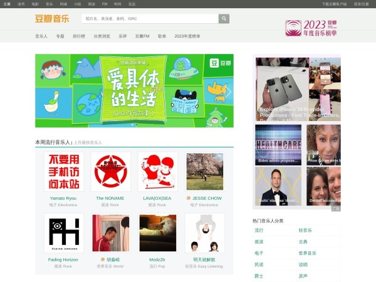The image size is (376, 282).
Task: Choose the 世界音乐 genre category
Action: point(307,253)
